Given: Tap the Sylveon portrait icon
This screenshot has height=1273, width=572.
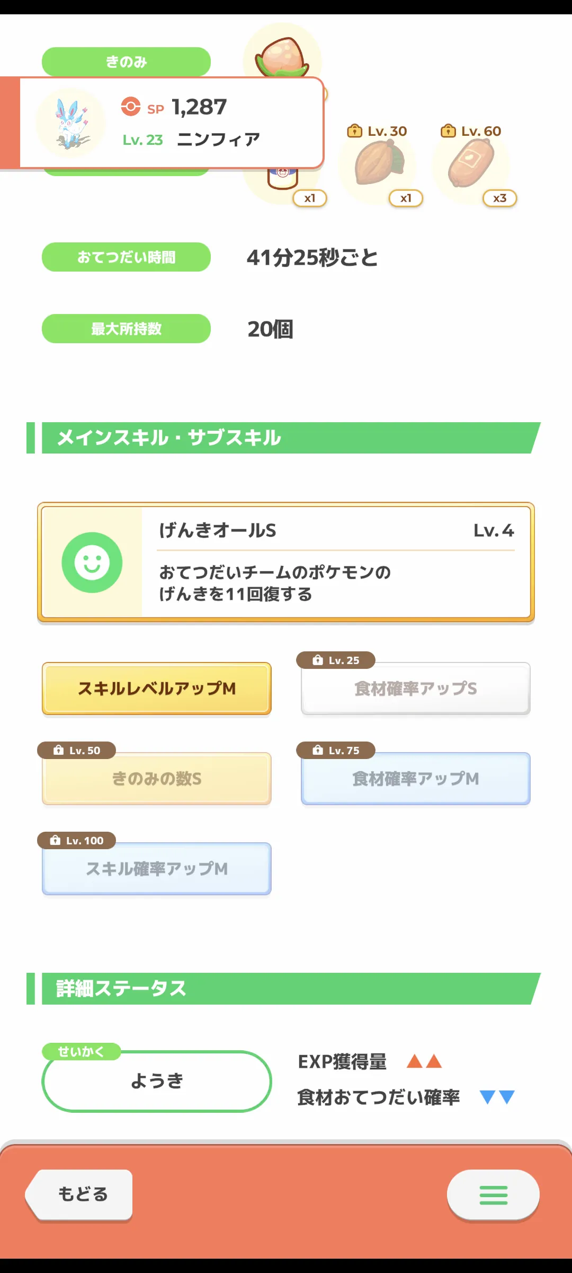Looking at the screenshot, I should (x=71, y=123).
